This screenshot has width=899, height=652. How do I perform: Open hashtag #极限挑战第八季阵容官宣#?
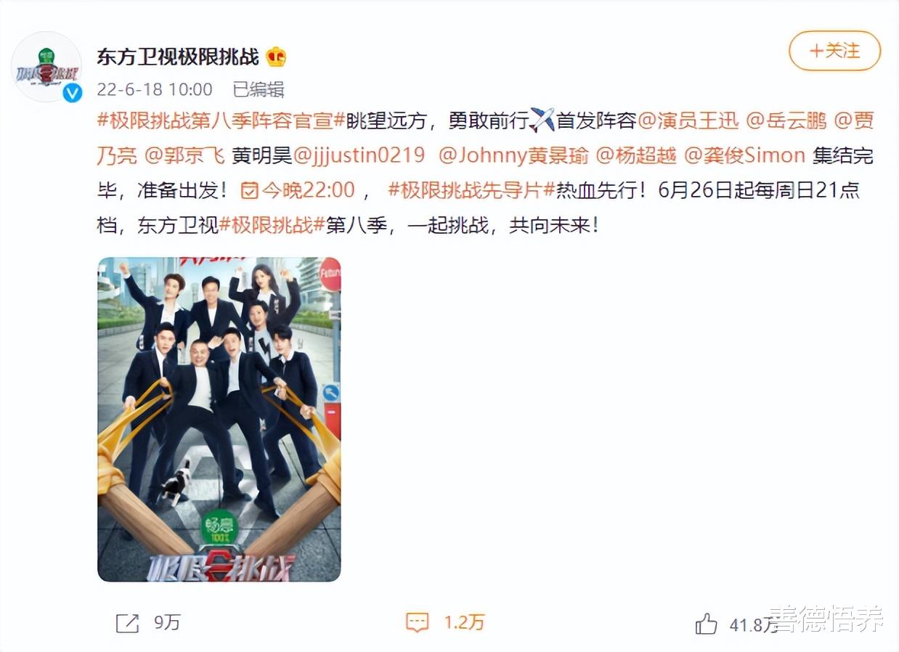tap(220, 121)
